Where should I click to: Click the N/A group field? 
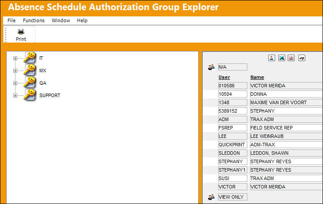[233, 67]
